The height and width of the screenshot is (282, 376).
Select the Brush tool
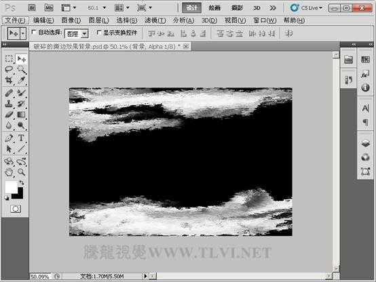22,93
